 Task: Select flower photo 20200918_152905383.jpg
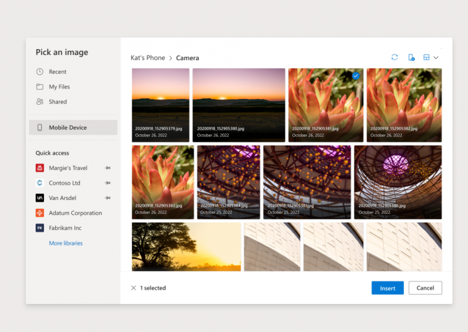(x=163, y=182)
